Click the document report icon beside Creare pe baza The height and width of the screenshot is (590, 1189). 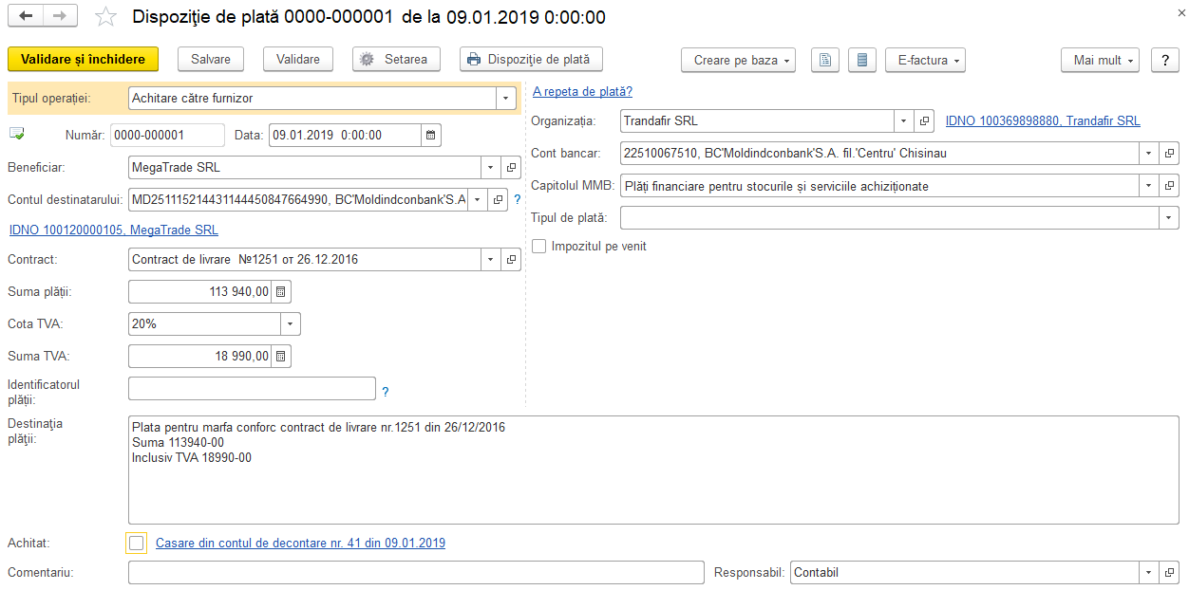click(x=824, y=60)
